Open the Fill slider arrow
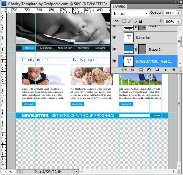Screen dimensions: 183x175 tap(179, 22)
